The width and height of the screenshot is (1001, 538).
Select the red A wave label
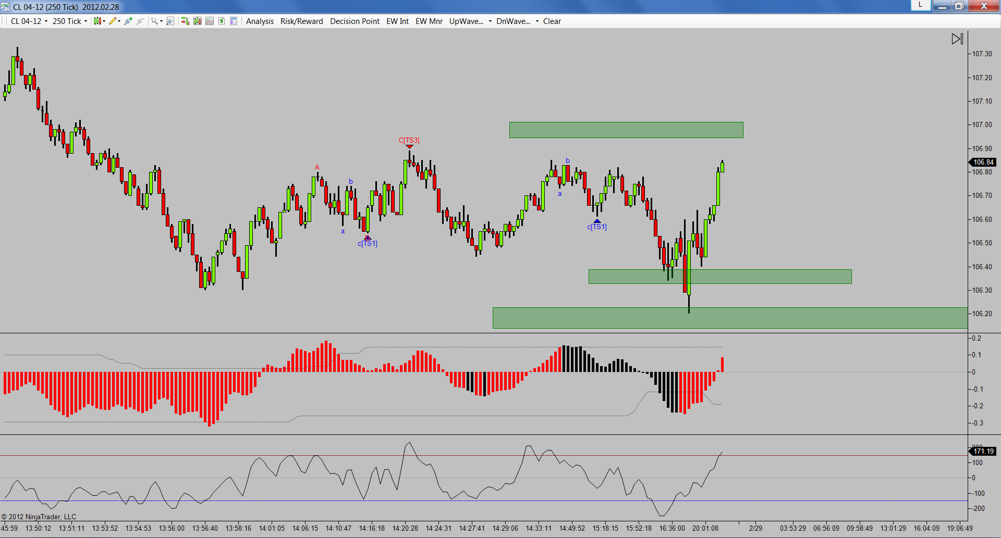click(317, 167)
